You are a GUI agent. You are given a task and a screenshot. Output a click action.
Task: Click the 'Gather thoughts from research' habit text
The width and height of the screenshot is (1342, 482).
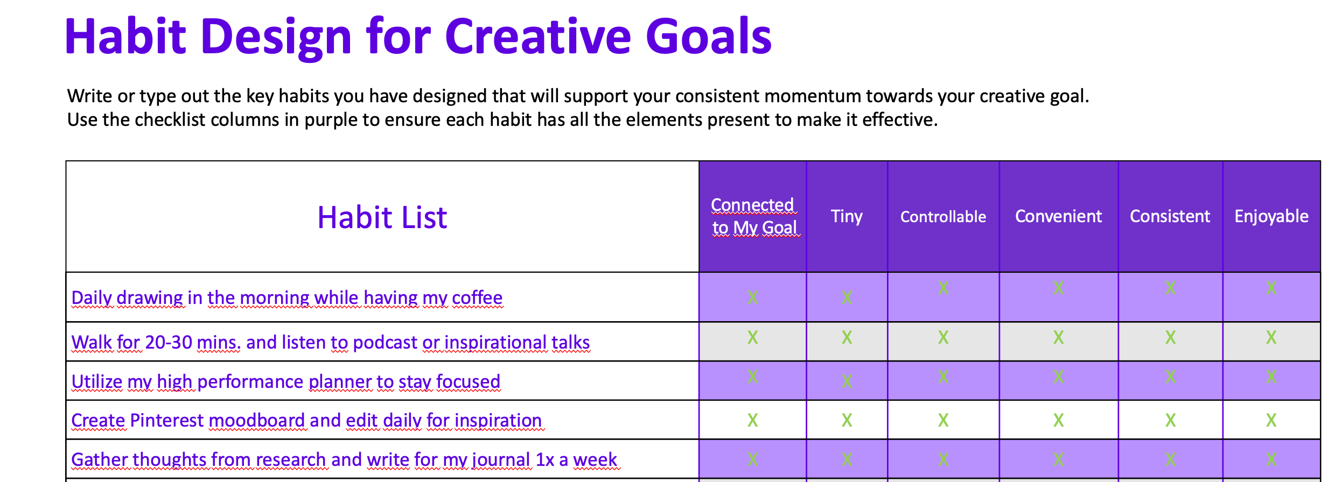tap(344, 459)
